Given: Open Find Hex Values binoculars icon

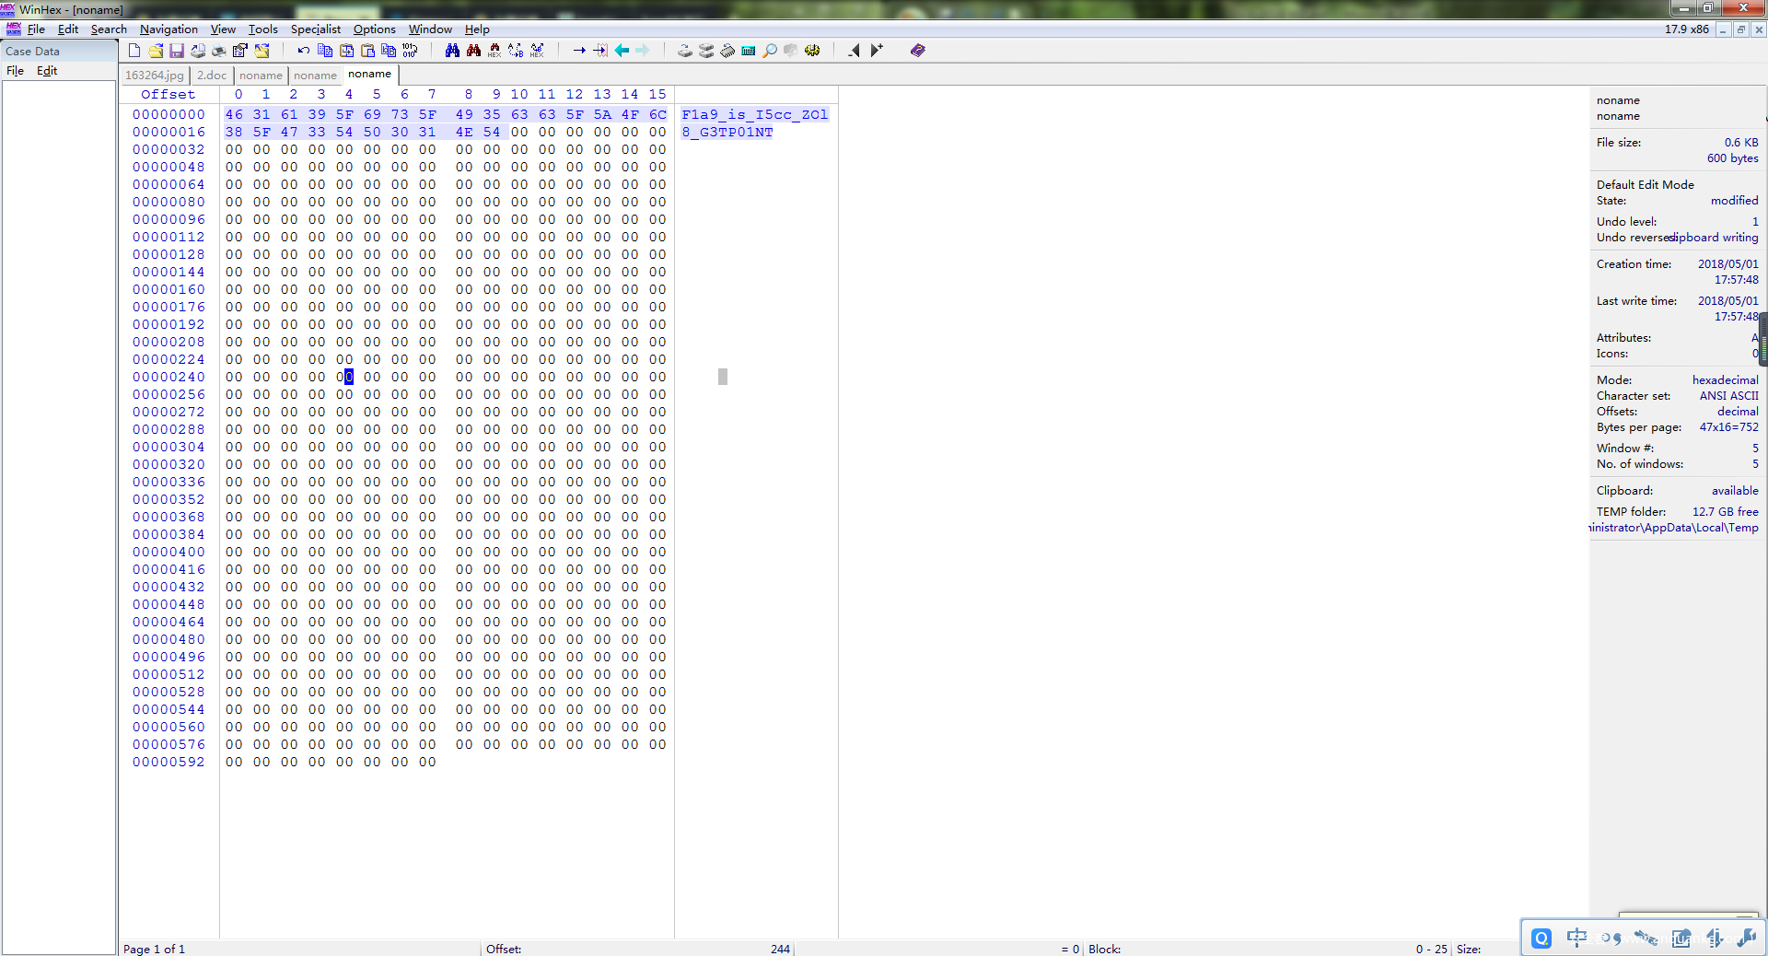Looking at the screenshot, I should coord(494,51).
